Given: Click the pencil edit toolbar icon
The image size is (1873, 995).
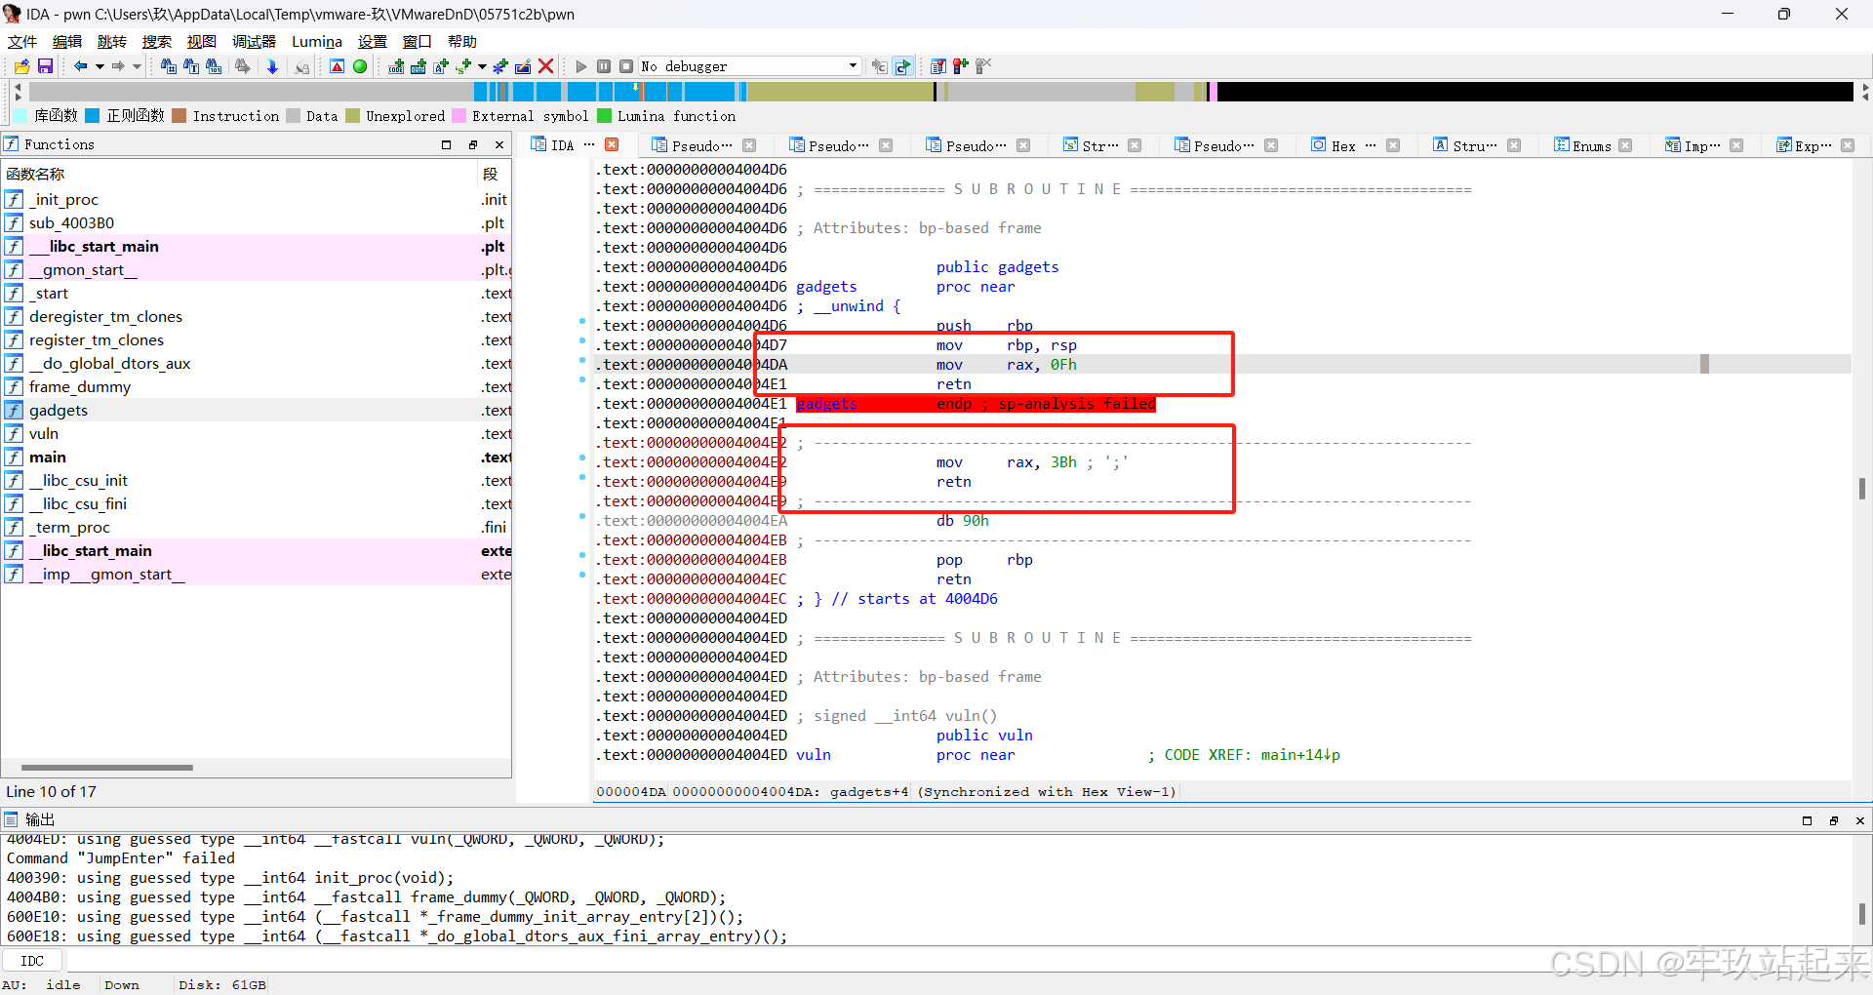Looking at the screenshot, I should click(x=523, y=66).
